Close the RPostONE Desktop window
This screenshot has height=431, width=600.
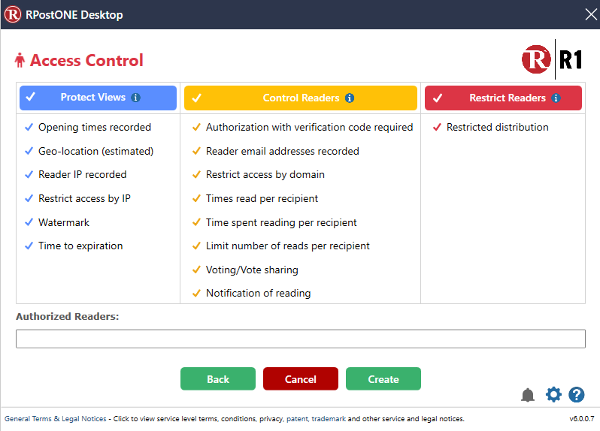tap(590, 14)
